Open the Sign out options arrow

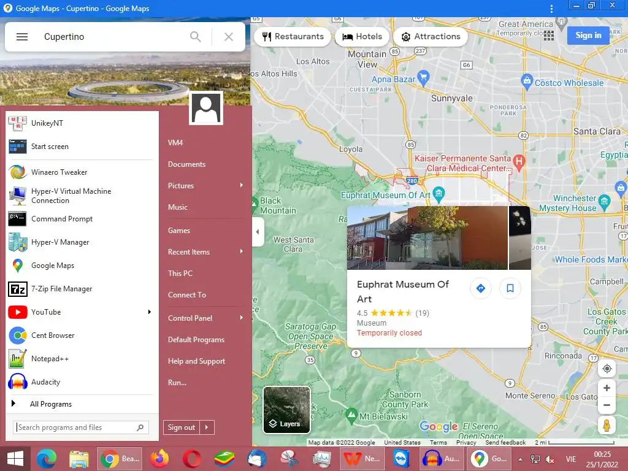coord(207,427)
